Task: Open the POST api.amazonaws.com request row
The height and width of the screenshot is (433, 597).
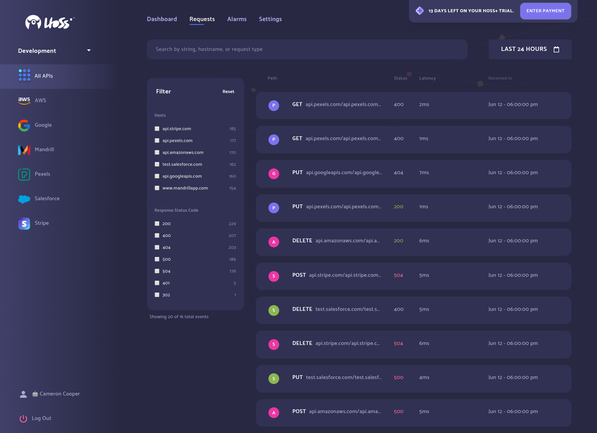Action: 414,413
